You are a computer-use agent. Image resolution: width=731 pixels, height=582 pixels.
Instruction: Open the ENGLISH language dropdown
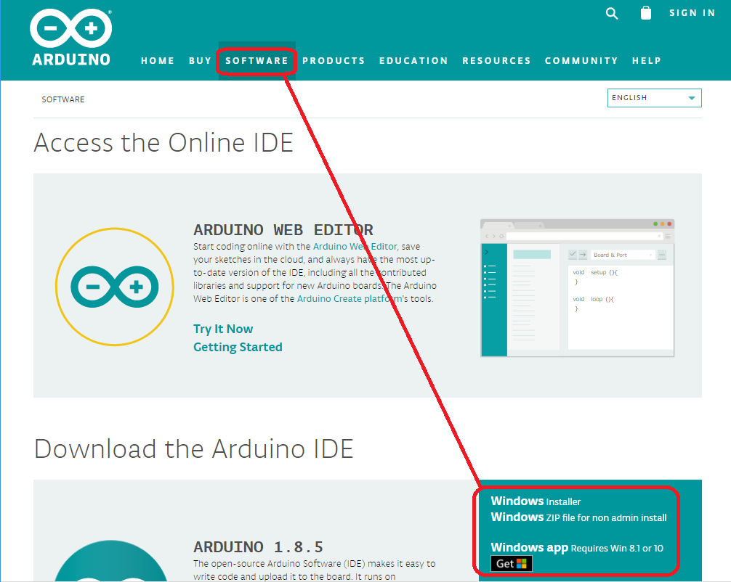[654, 97]
